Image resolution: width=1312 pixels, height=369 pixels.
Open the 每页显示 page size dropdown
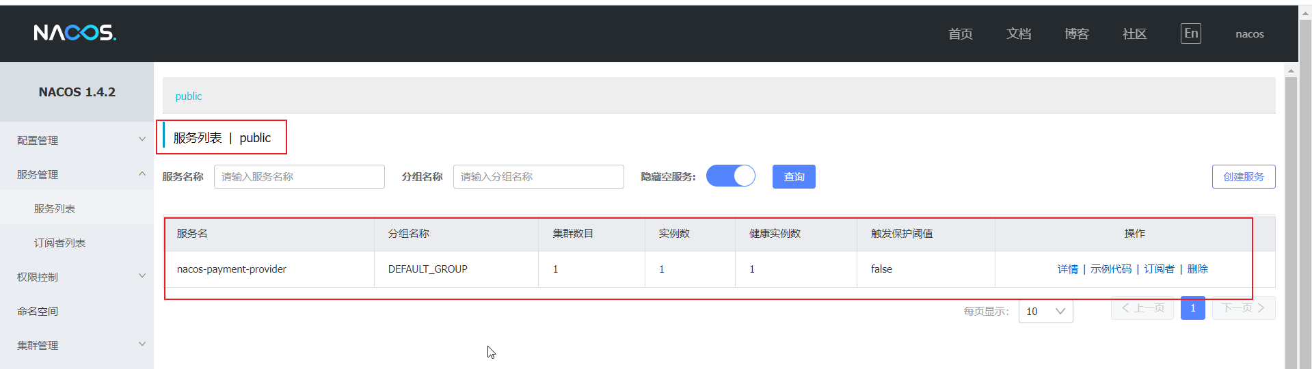coord(1045,311)
